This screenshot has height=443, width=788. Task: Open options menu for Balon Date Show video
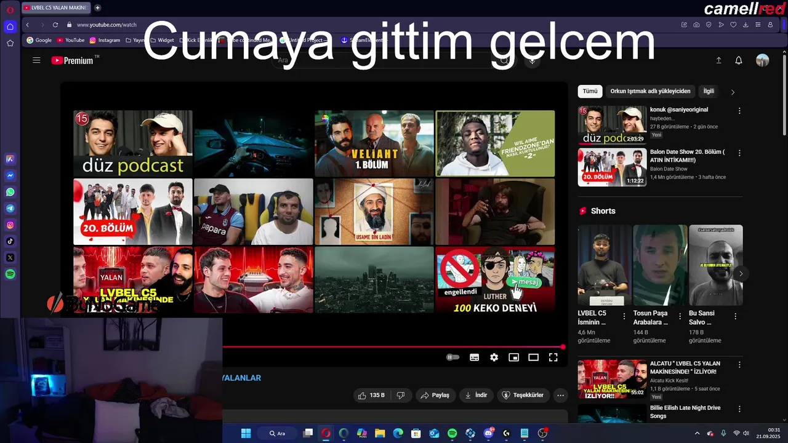(739, 153)
